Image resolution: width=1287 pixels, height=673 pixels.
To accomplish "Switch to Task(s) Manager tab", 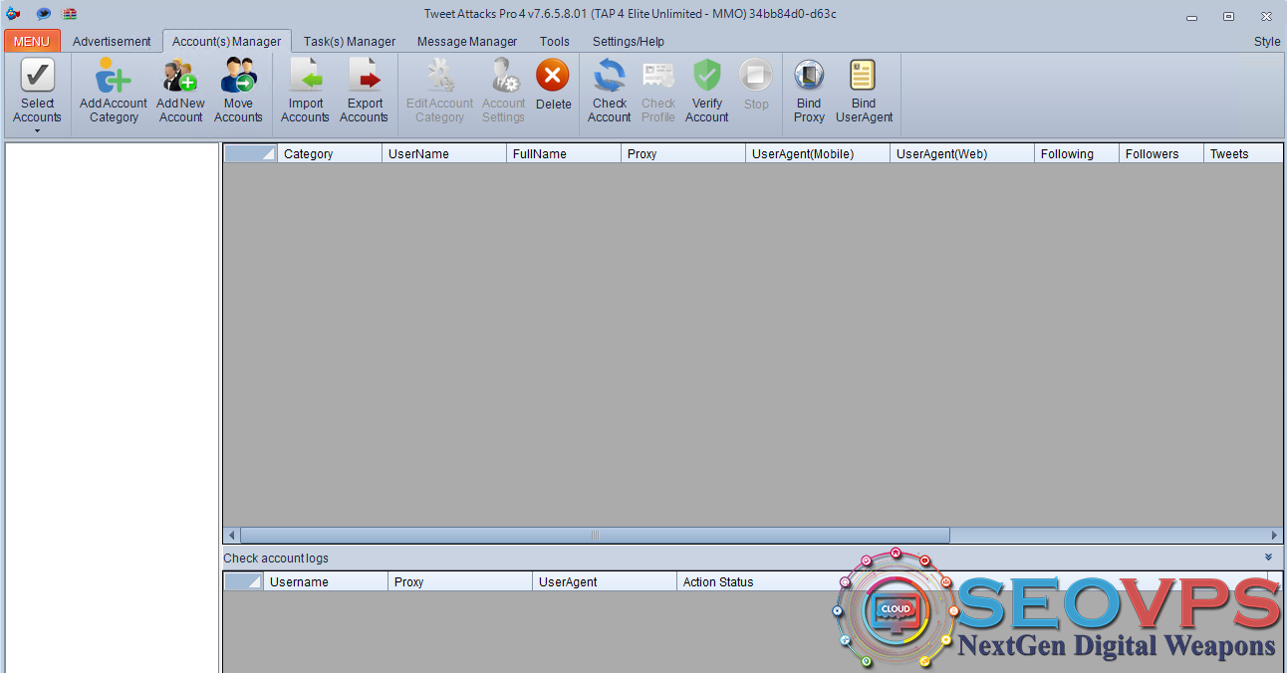I will click(350, 41).
